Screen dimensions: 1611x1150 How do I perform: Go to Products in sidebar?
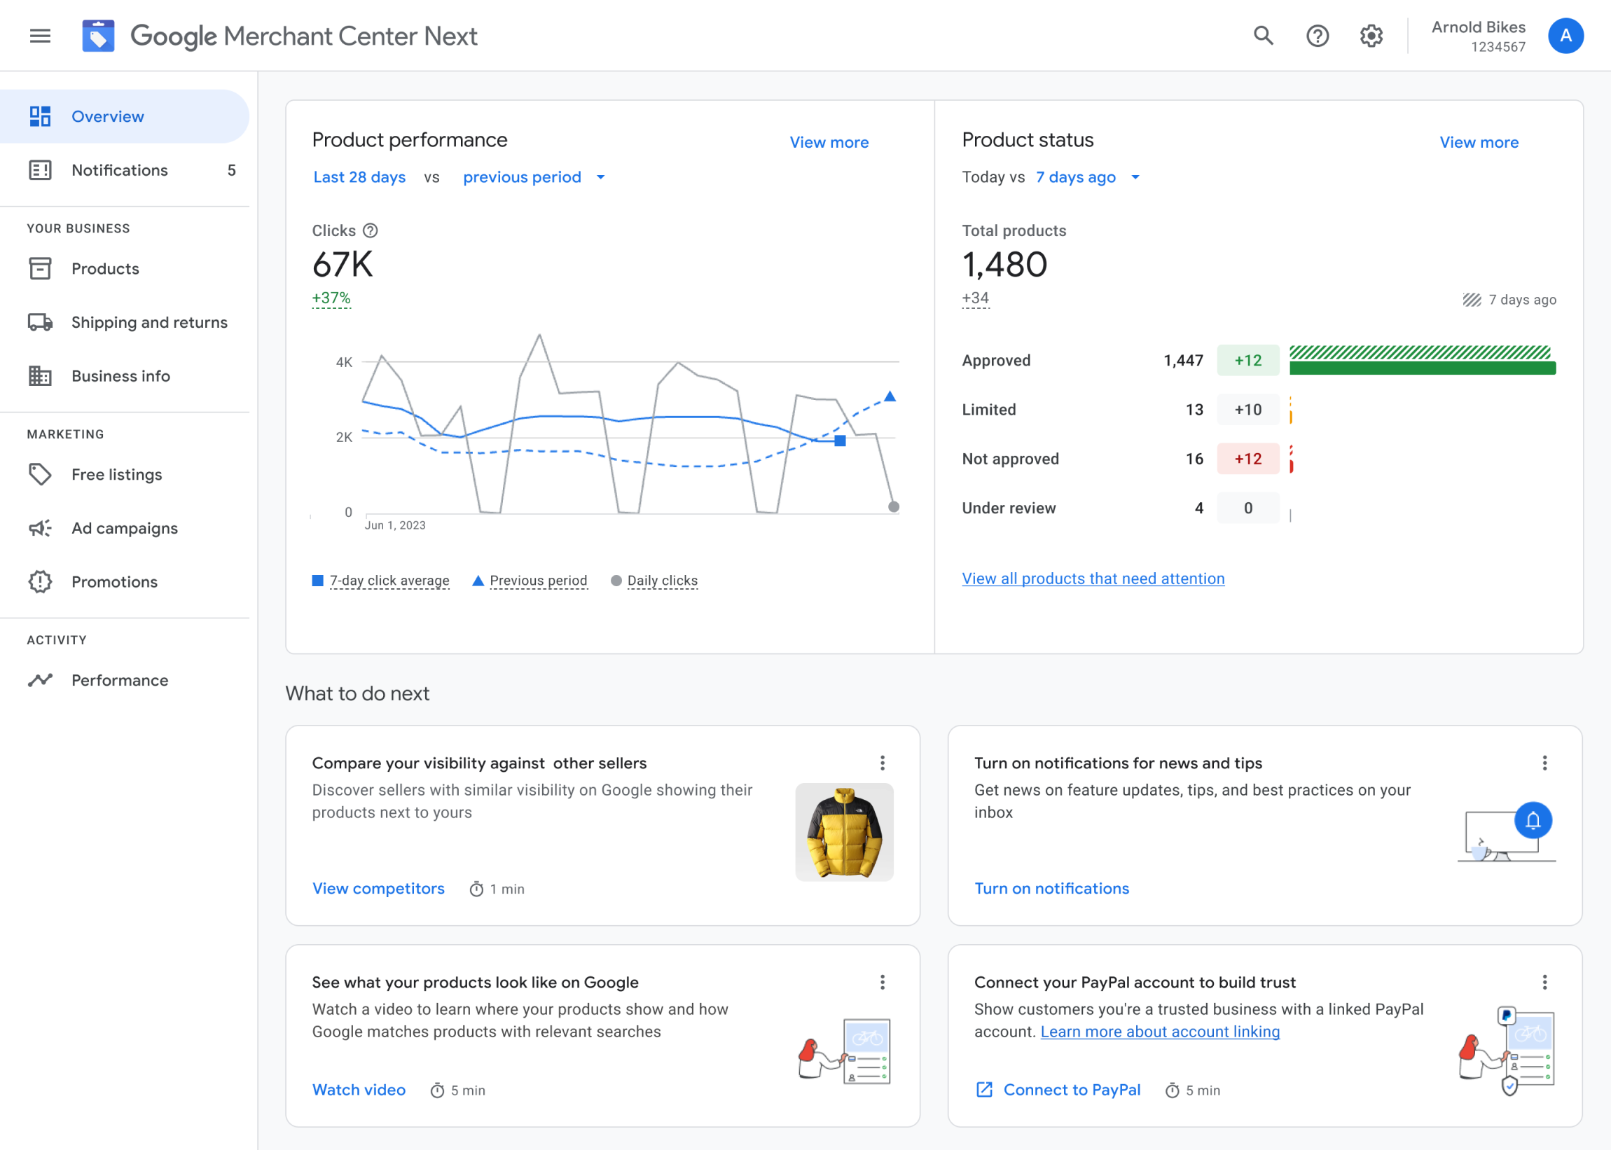(x=125, y=268)
